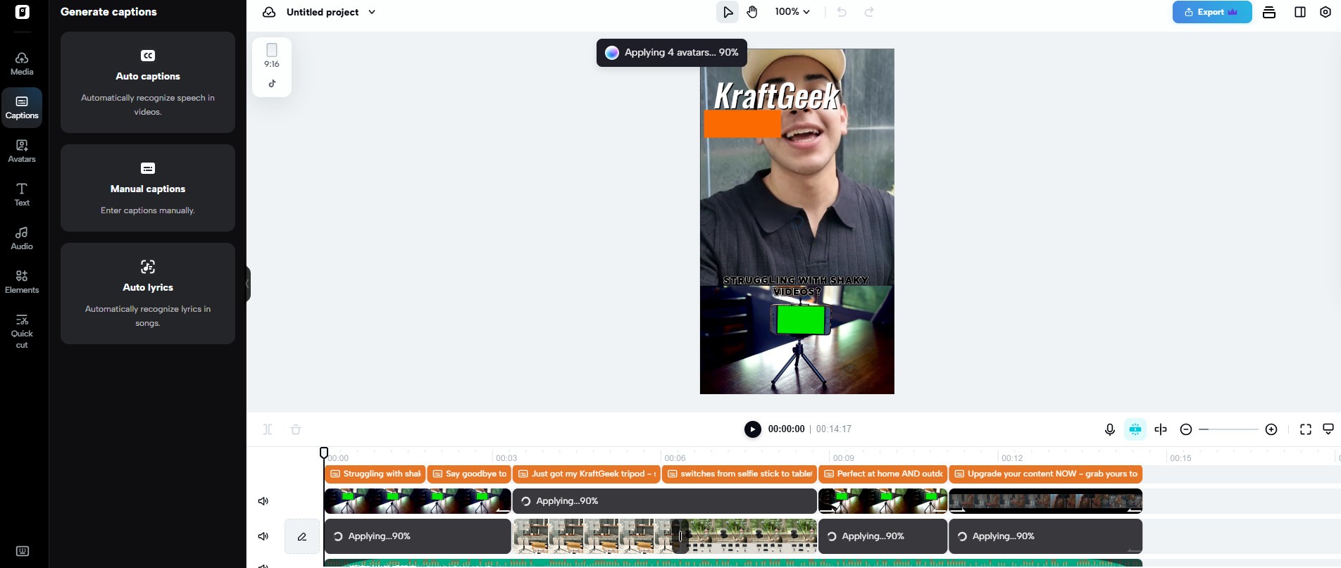Mute the lower video track
This screenshot has width=1341, height=568.
pos(263,536)
